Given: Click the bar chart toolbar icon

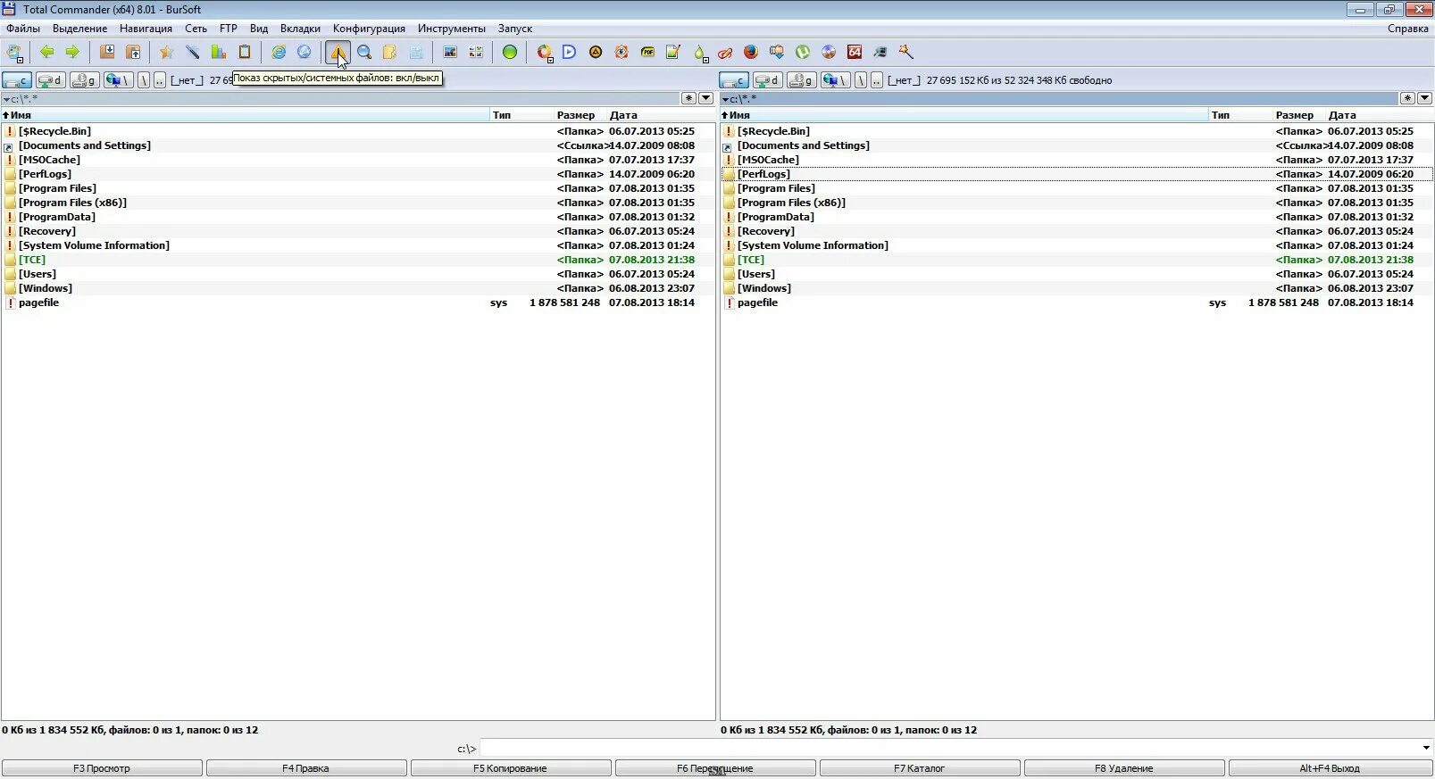Looking at the screenshot, I should point(218,52).
